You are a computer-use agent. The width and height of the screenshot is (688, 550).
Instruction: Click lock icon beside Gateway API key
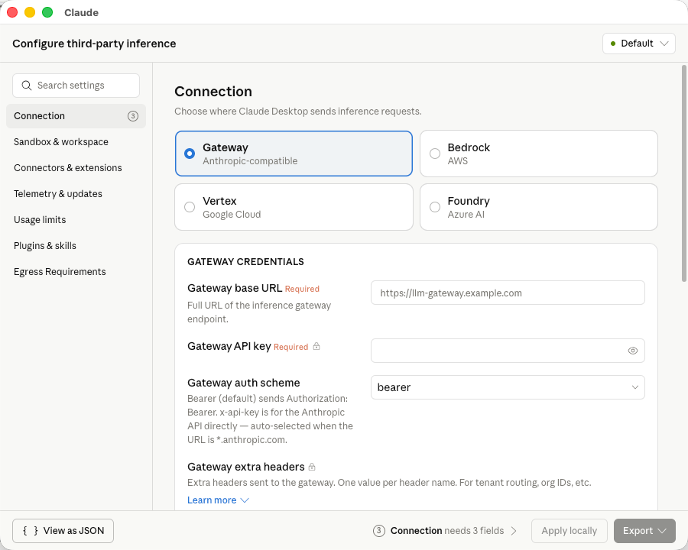point(316,347)
